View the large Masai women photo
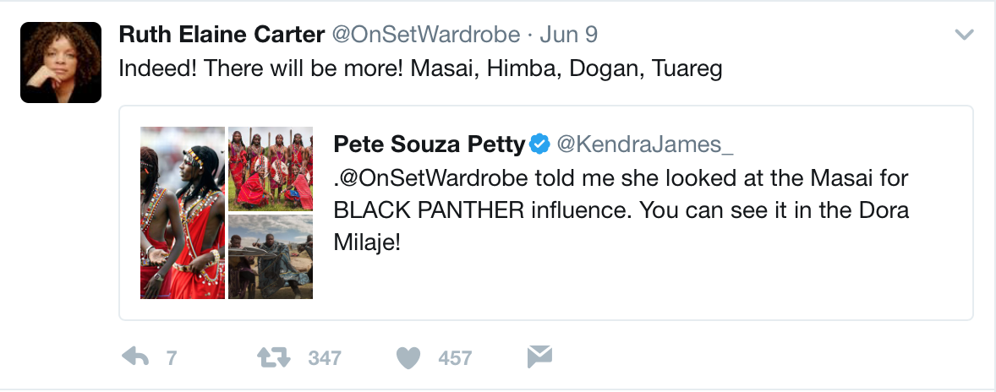The width and height of the screenshot is (996, 392). 183,212
